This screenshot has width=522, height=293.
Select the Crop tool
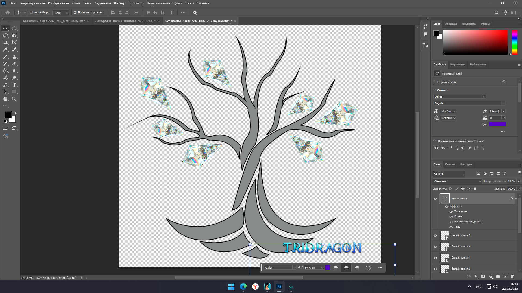[5, 42]
